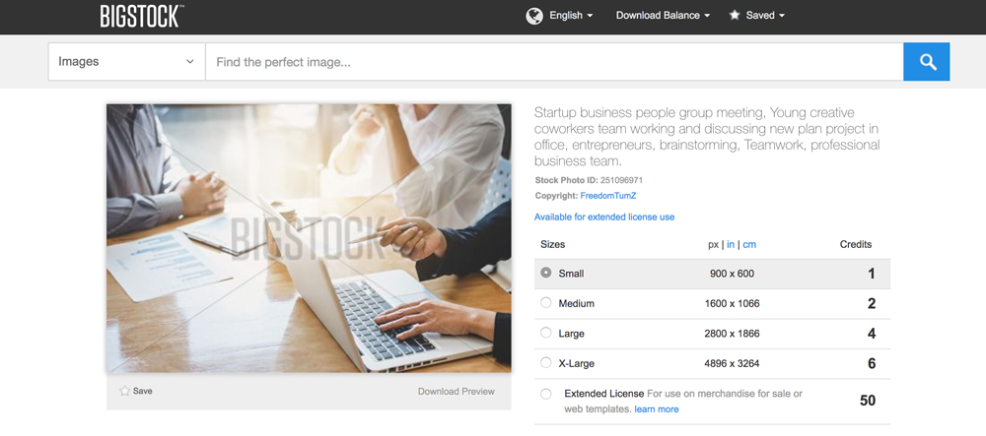
Task: Click the Find the perfect image search field
Action: tap(554, 61)
